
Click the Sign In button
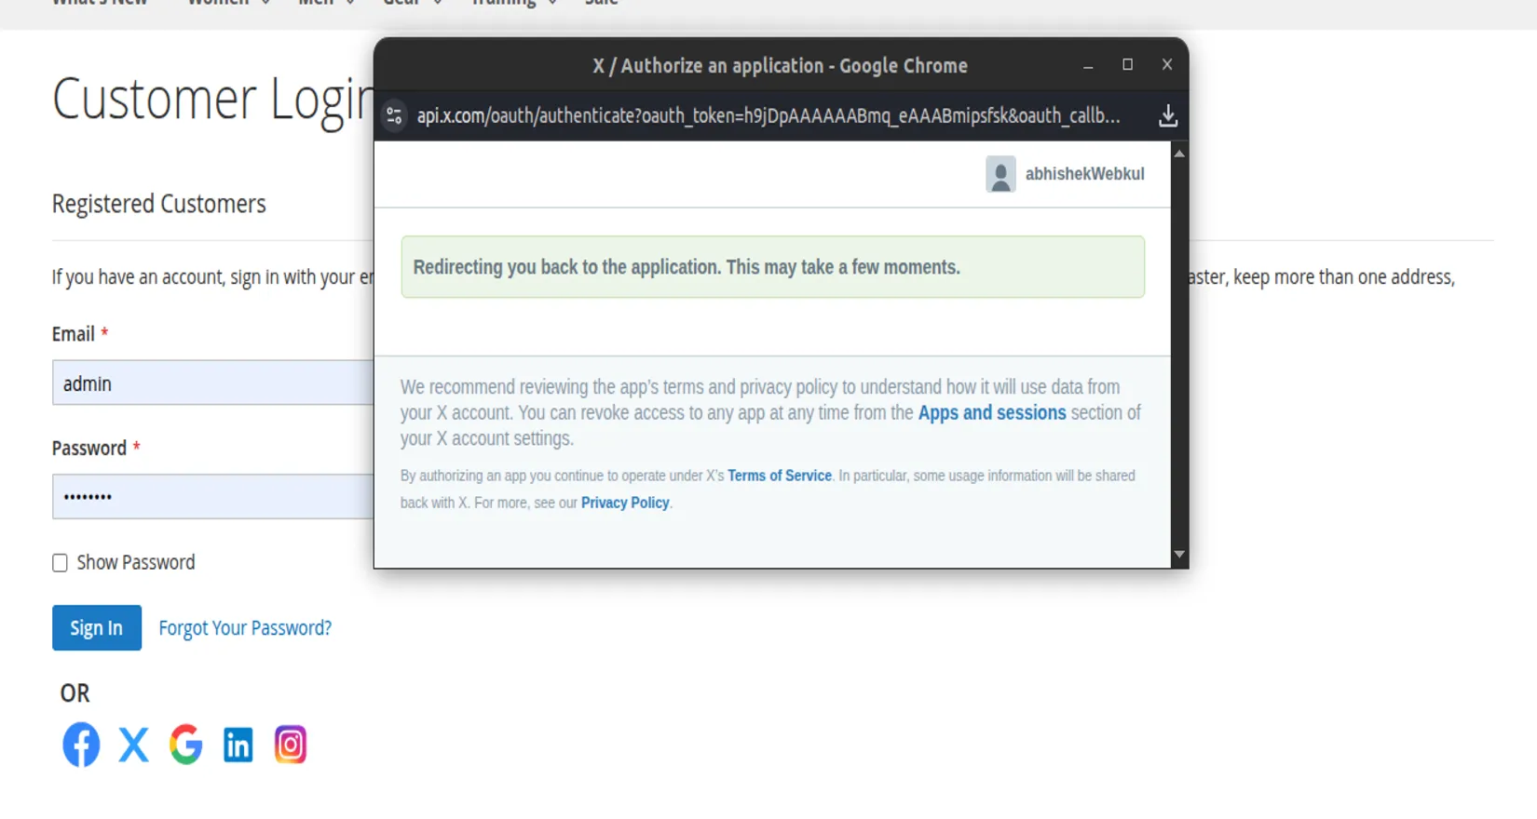[97, 628]
